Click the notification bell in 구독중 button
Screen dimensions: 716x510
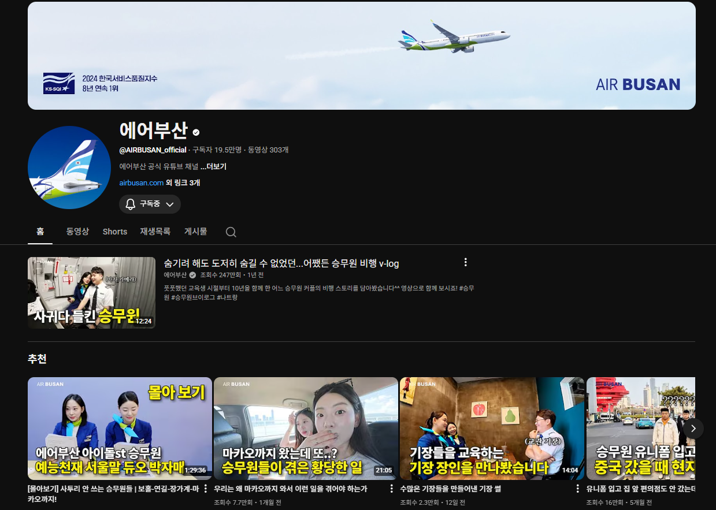pos(131,204)
